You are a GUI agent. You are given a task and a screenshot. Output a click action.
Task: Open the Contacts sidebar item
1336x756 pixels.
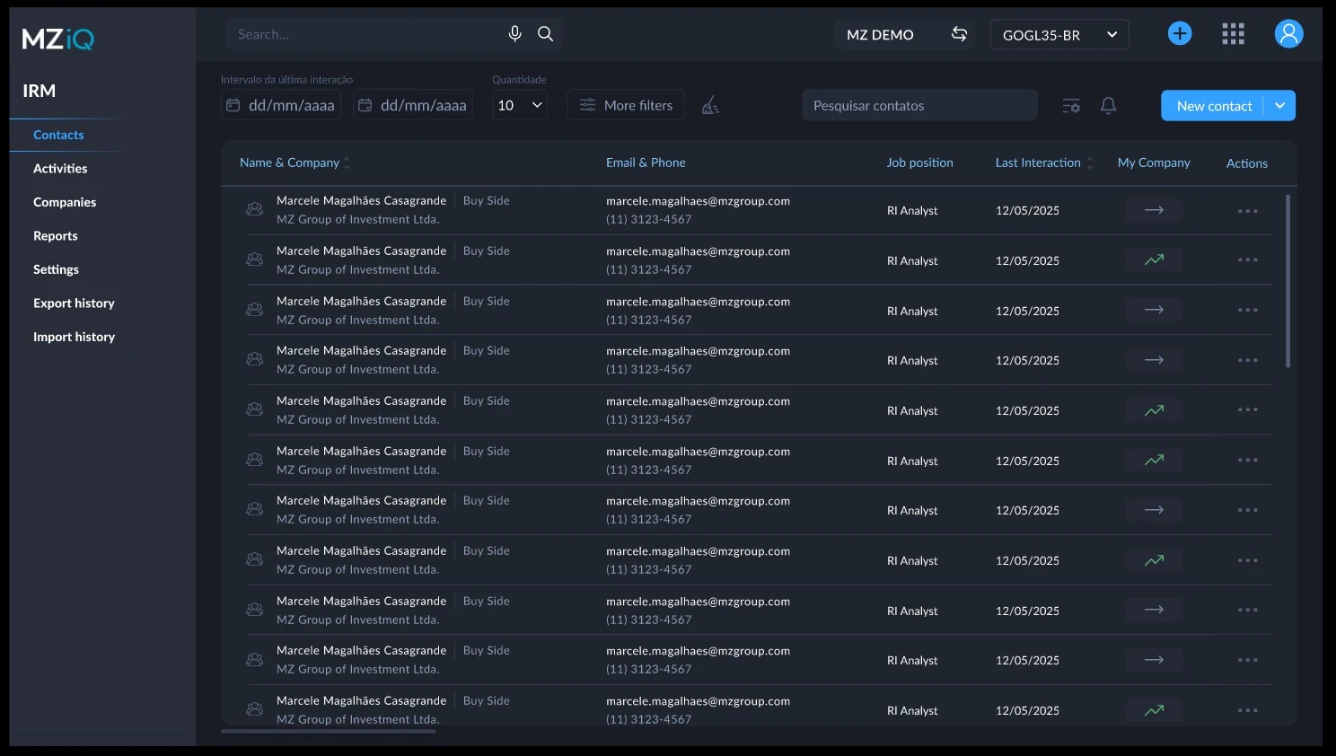pos(58,135)
